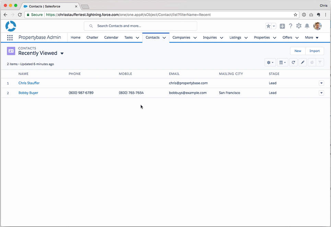Click the San Francisco mailing city cell
The image size is (331, 227).
[x=229, y=93]
